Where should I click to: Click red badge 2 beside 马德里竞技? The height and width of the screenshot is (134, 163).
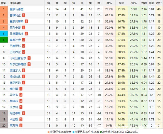pos(26,34)
